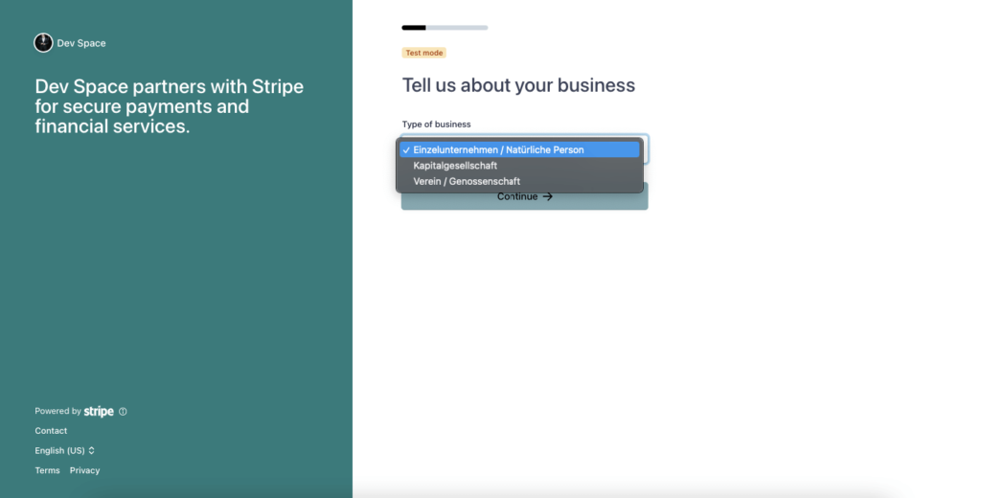Viewport: 981px width, 498px height.
Task: Click the Dev Space account name
Action: (81, 43)
